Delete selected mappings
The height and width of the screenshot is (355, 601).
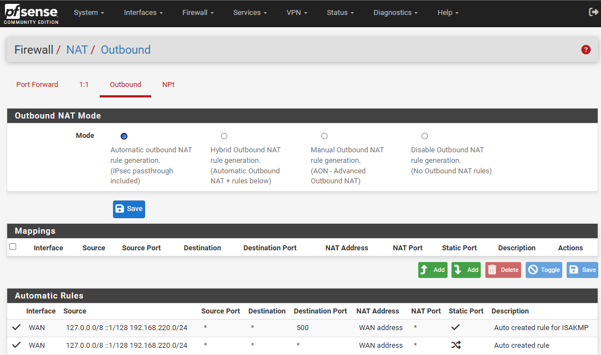504,270
